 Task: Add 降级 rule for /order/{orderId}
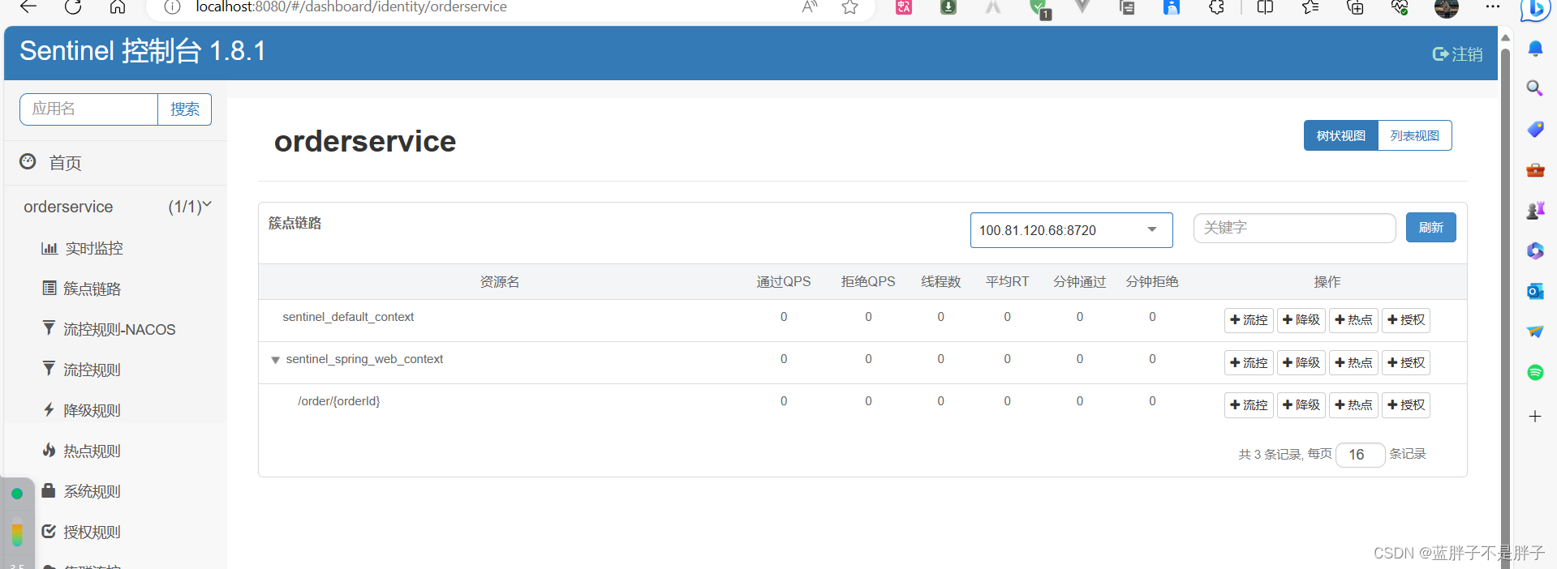click(x=1301, y=404)
